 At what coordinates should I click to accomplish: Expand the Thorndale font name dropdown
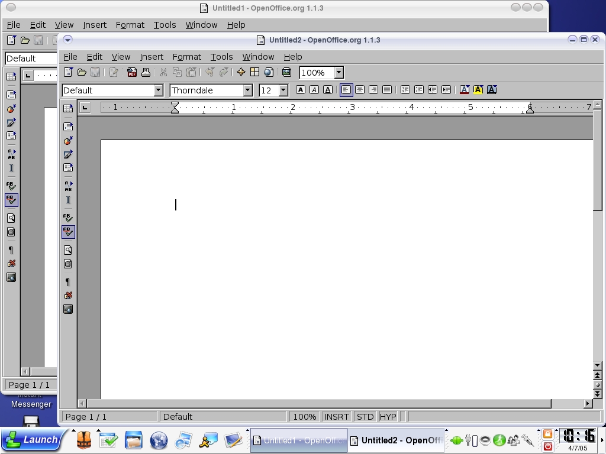248,90
